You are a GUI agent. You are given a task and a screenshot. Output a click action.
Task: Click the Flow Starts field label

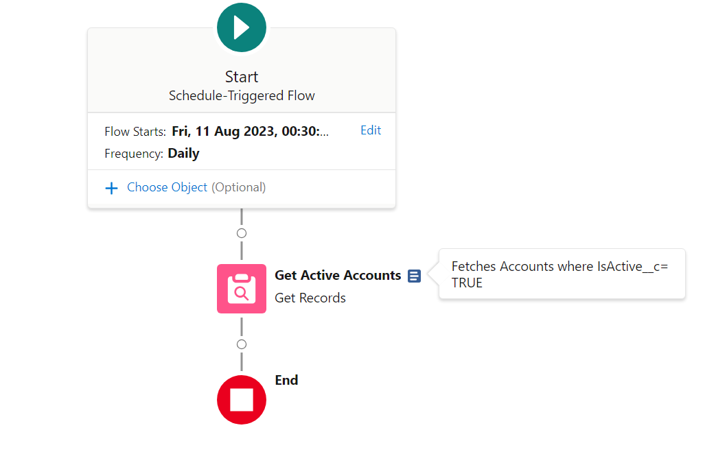pos(135,132)
